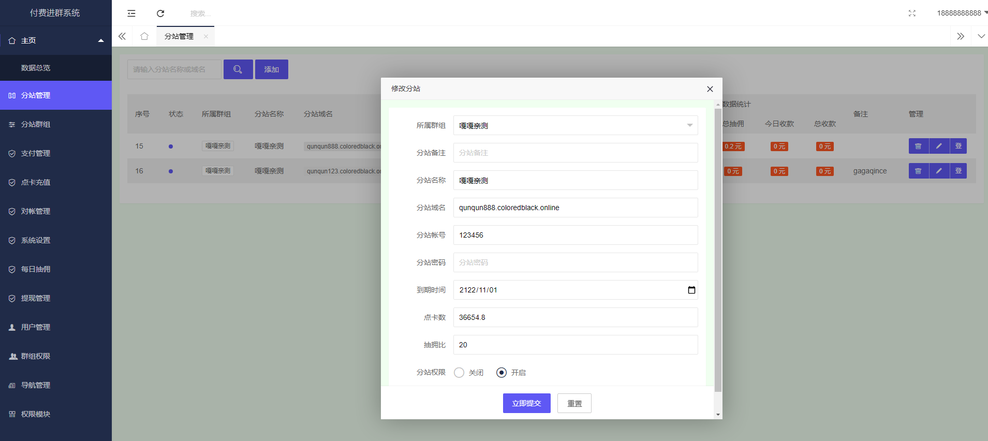The image size is (988, 441).
Task: Click 付费进群系统 logo title
Action: coord(55,13)
